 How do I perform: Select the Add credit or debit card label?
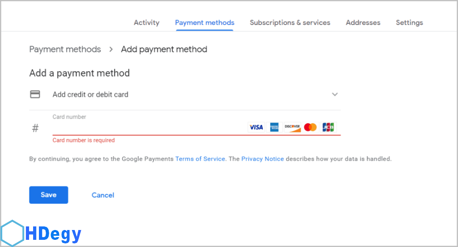pyautogui.click(x=90, y=94)
